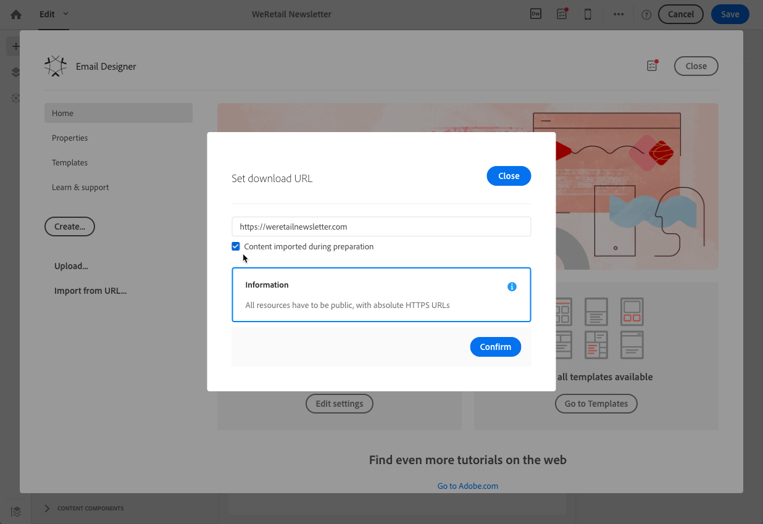This screenshot has width=763, height=524.
Task: Click the Edit settings button
Action: click(x=340, y=404)
